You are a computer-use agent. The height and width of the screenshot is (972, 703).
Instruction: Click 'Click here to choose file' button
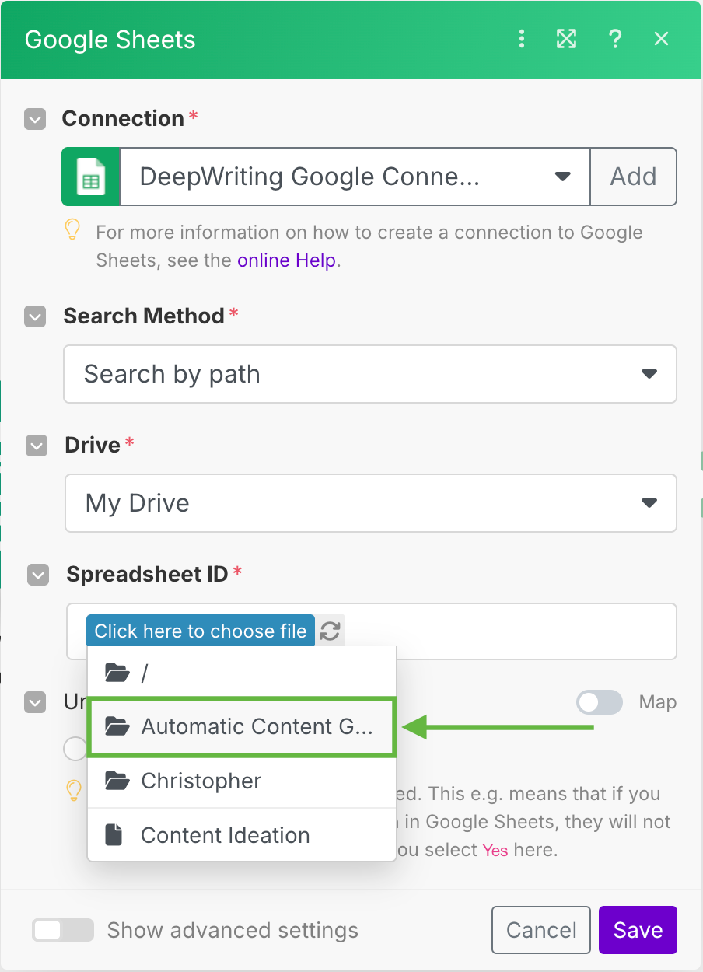click(201, 631)
